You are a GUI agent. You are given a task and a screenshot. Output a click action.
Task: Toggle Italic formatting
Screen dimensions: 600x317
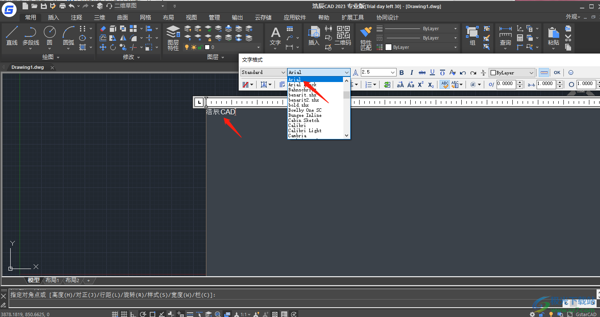411,73
